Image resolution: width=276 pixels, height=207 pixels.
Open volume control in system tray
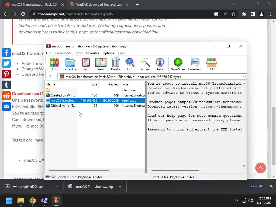click(251, 201)
